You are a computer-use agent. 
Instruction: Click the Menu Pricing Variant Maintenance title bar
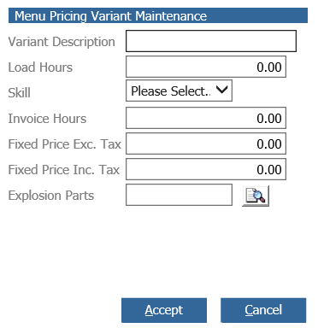(158, 15)
